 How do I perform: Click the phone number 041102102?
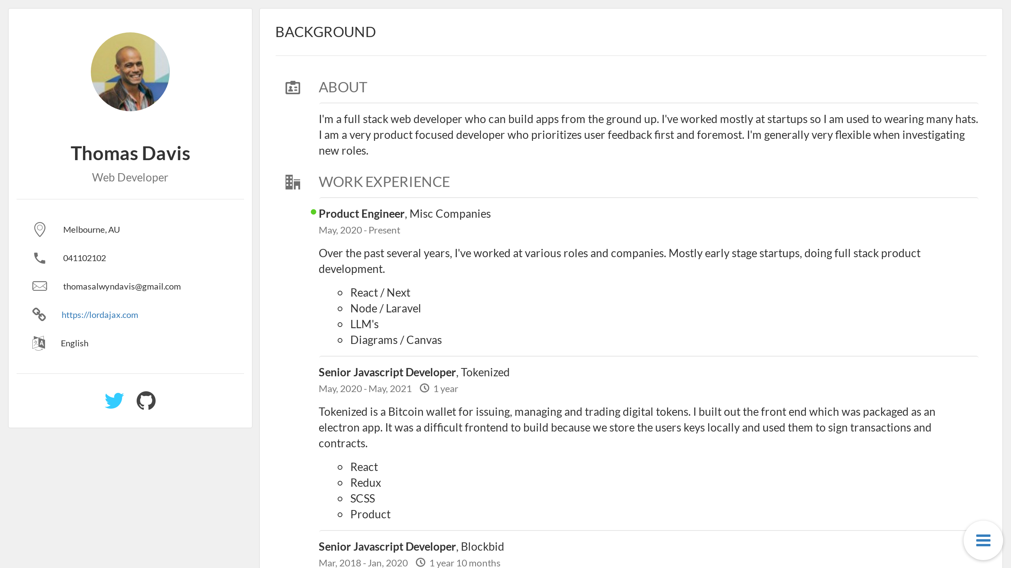[85, 258]
